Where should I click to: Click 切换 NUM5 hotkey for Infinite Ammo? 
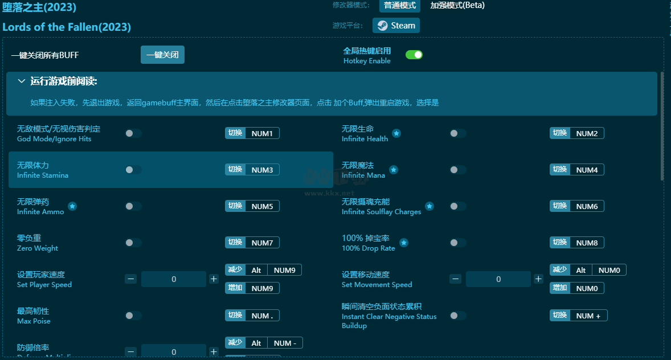click(252, 206)
